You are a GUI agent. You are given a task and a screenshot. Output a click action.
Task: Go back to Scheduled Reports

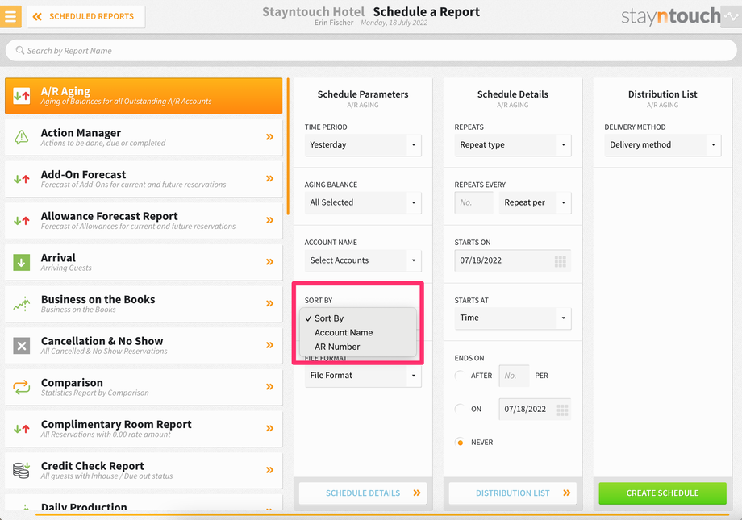[x=85, y=17]
